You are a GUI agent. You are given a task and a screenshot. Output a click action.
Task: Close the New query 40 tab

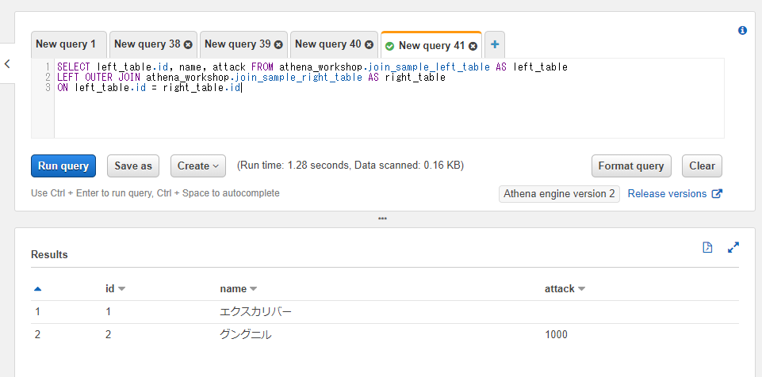(x=369, y=45)
